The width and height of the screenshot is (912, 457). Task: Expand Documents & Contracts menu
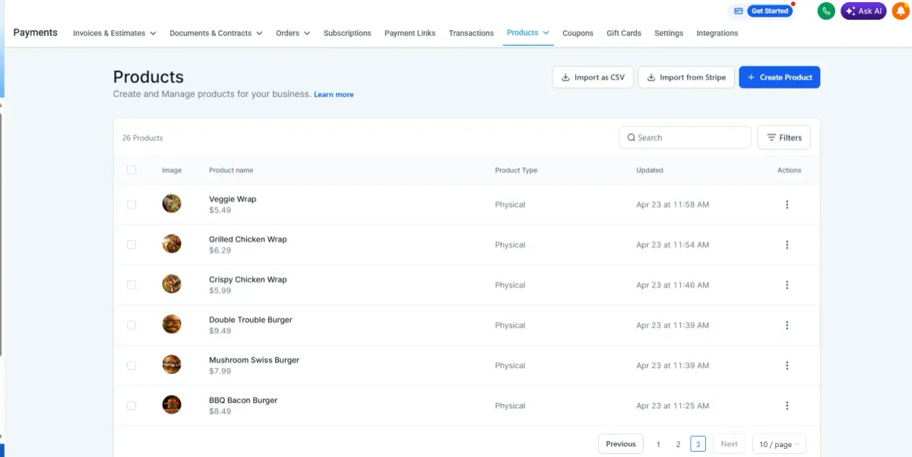[216, 33]
